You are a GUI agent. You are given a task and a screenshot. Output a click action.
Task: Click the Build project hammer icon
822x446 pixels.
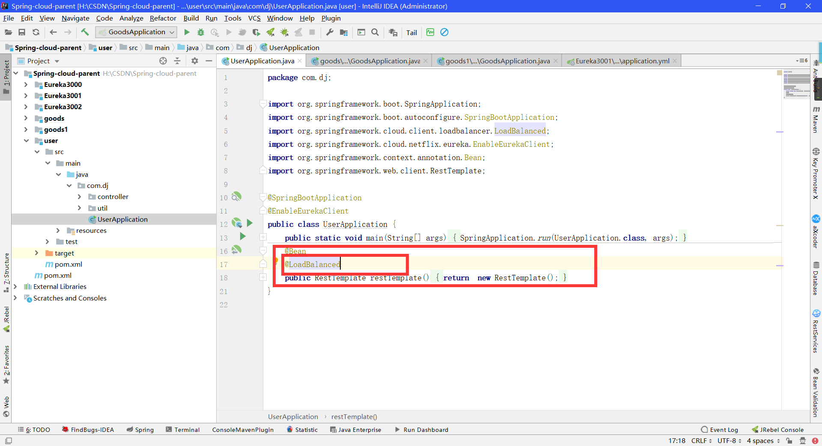[85, 32]
